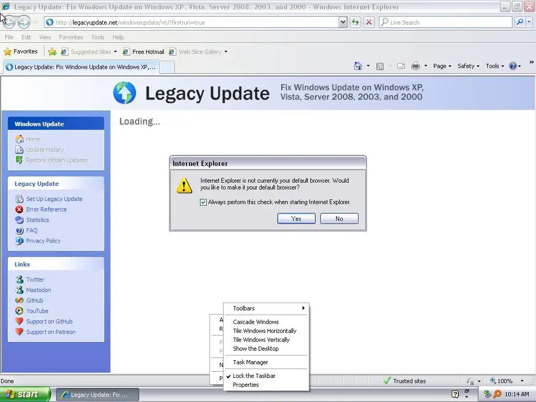Open the address bar history dropdown
This screenshot has width=536, height=402.
coord(343,22)
